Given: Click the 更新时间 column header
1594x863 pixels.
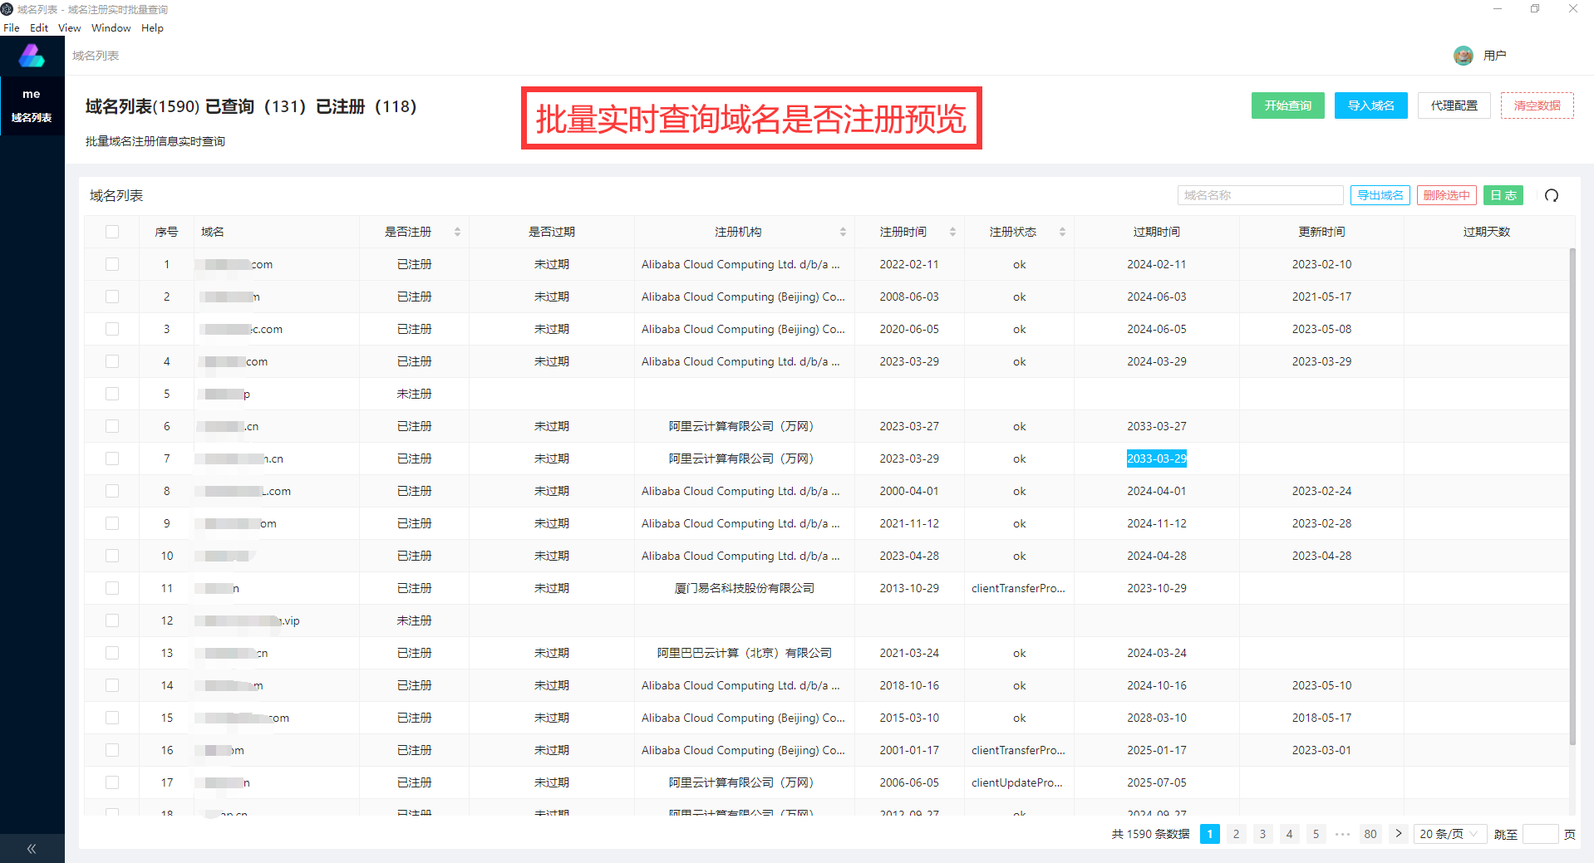Looking at the screenshot, I should [1321, 232].
